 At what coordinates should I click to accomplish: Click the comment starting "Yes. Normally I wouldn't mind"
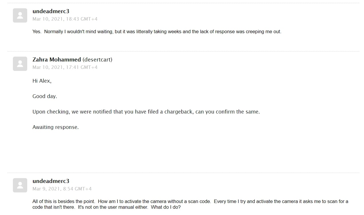pos(157,32)
